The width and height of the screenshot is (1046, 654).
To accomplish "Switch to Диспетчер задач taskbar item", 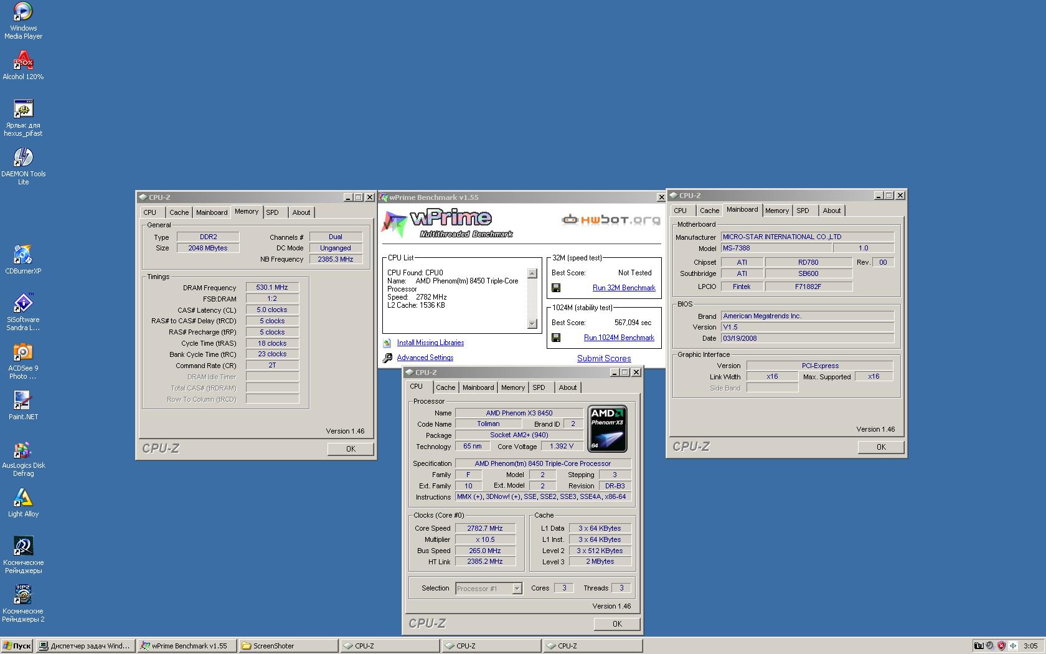I will (85, 646).
